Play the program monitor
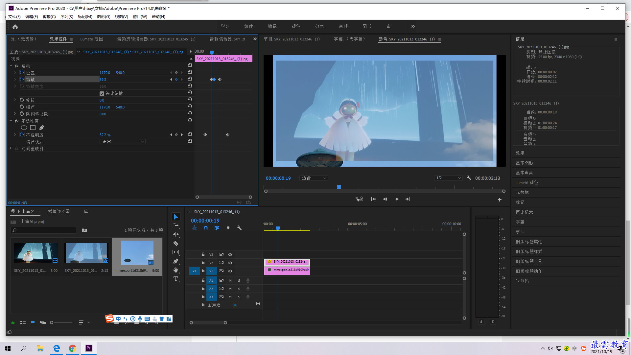This screenshot has width=631, height=355. (x=396, y=199)
